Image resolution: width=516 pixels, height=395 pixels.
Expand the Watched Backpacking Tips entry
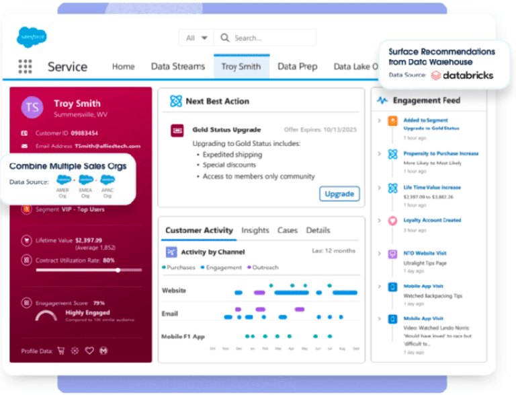(379, 286)
